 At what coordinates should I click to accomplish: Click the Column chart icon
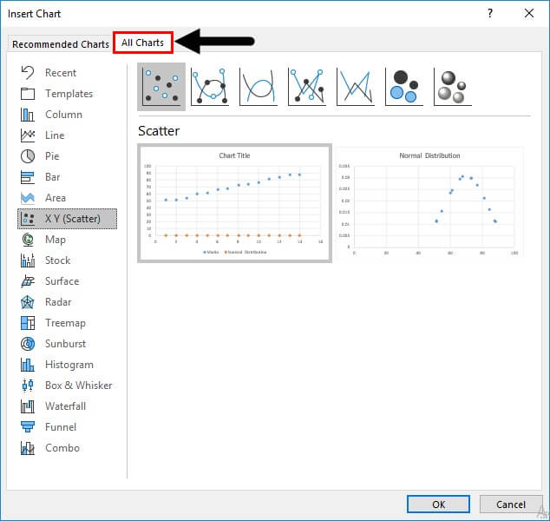tap(28, 115)
